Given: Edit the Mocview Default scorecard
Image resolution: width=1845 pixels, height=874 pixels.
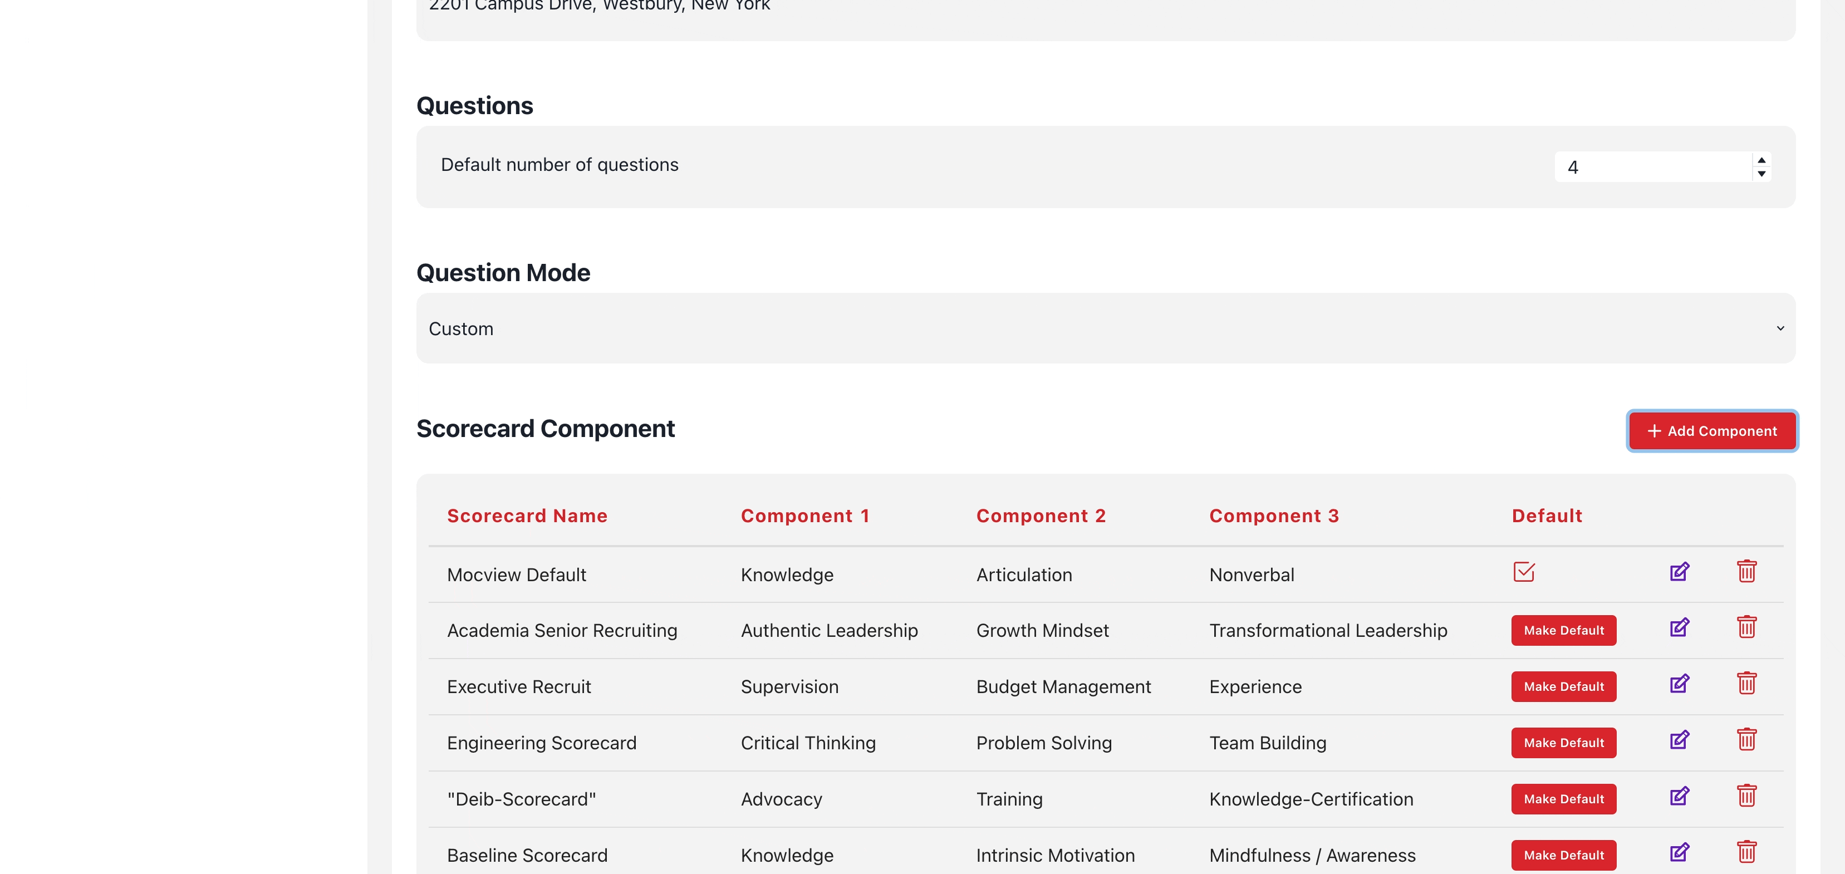Looking at the screenshot, I should (1680, 572).
